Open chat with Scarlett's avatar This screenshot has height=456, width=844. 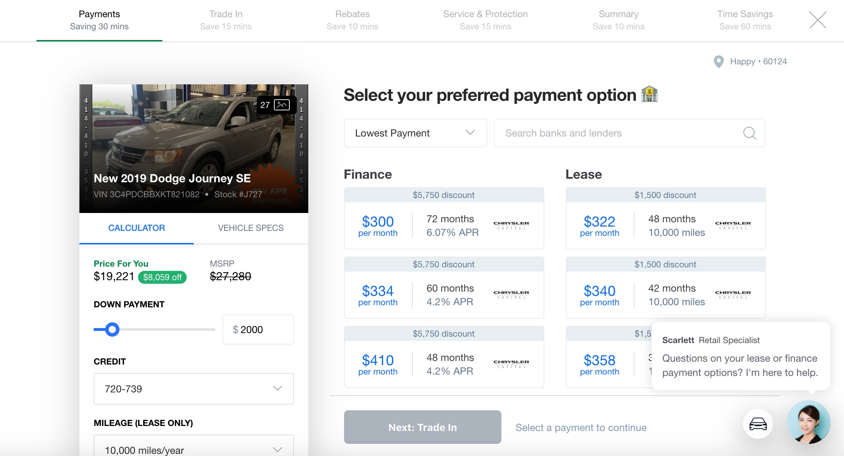(x=808, y=422)
